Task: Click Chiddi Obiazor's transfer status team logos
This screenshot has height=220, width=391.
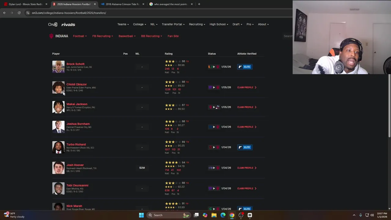Action: pos(214,87)
